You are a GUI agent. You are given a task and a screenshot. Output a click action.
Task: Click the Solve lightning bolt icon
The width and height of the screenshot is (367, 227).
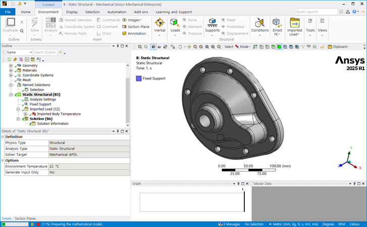[34, 22]
